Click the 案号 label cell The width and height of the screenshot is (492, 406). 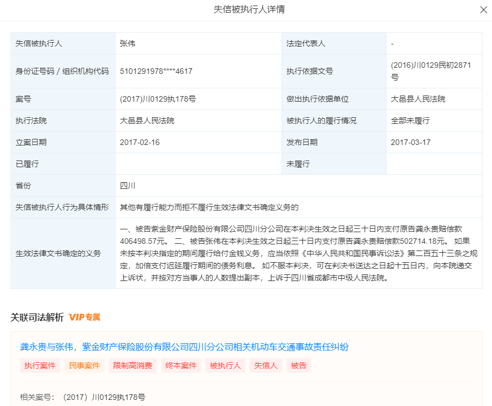point(63,99)
